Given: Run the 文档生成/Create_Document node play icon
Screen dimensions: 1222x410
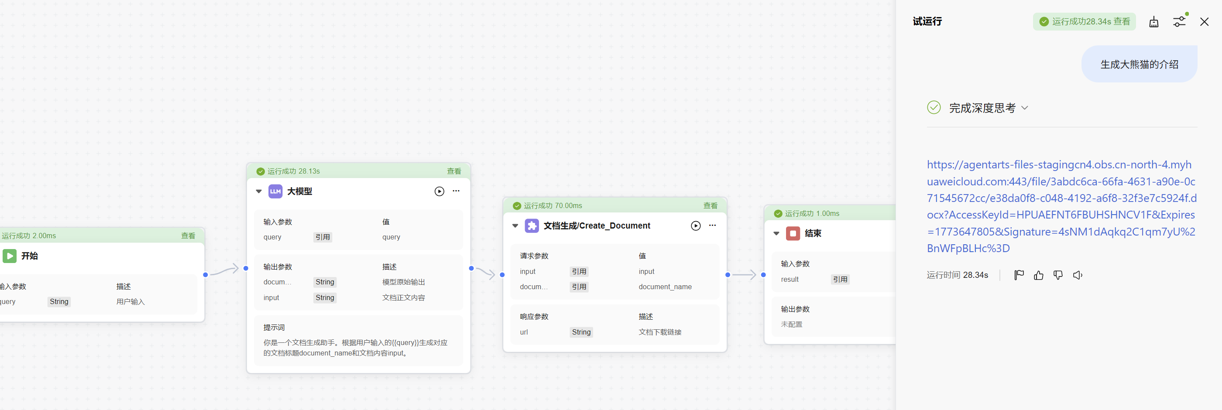Looking at the screenshot, I should point(695,225).
